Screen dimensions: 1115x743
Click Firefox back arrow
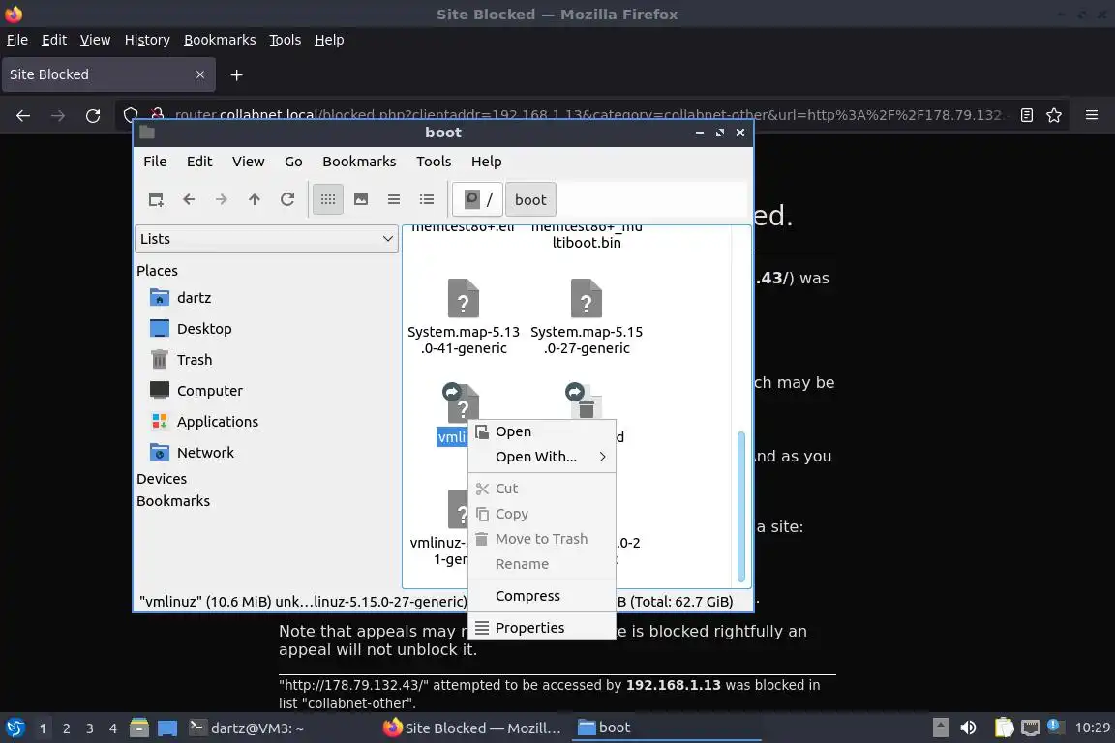click(23, 115)
